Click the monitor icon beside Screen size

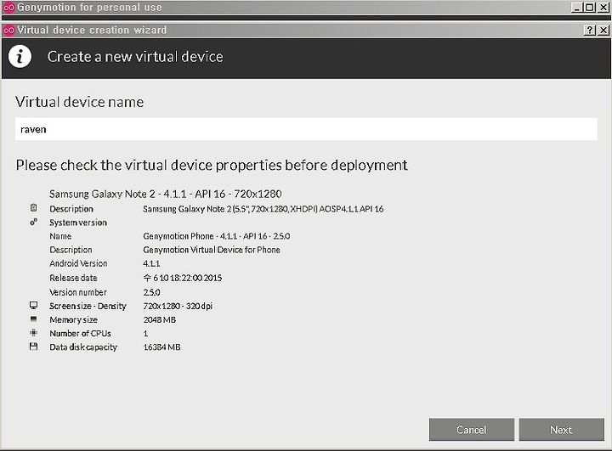click(x=33, y=305)
